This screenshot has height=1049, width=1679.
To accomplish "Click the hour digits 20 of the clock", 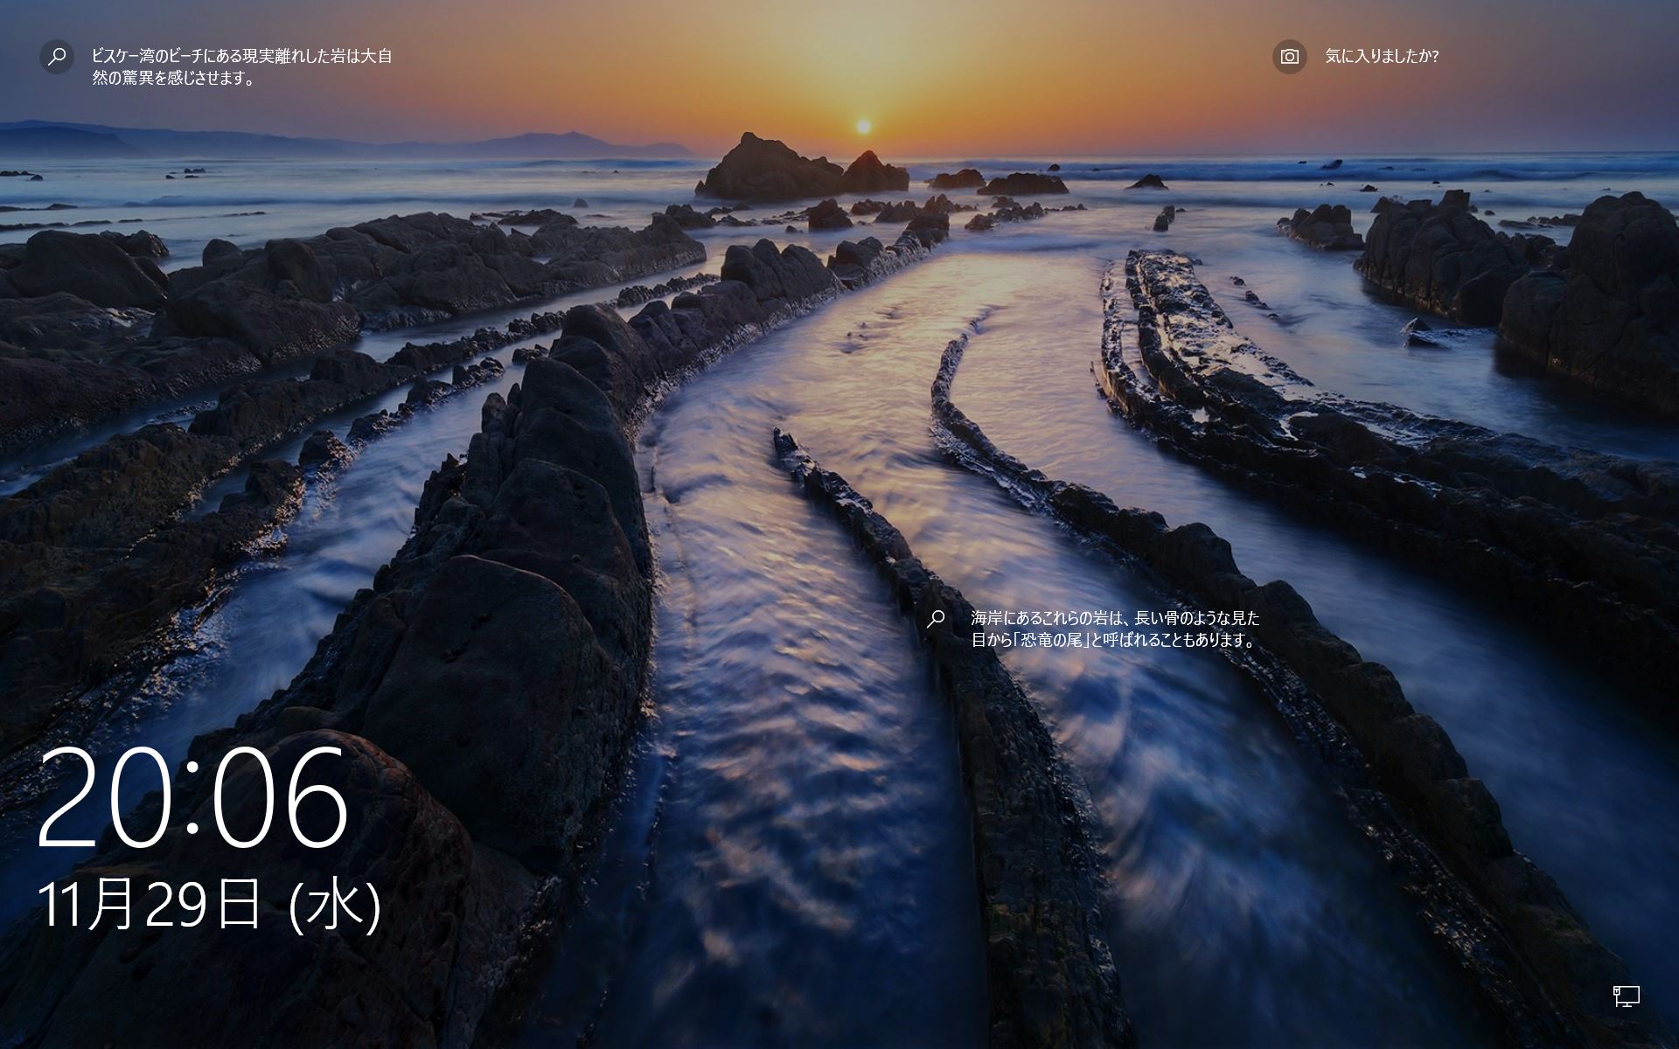I will (105, 797).
